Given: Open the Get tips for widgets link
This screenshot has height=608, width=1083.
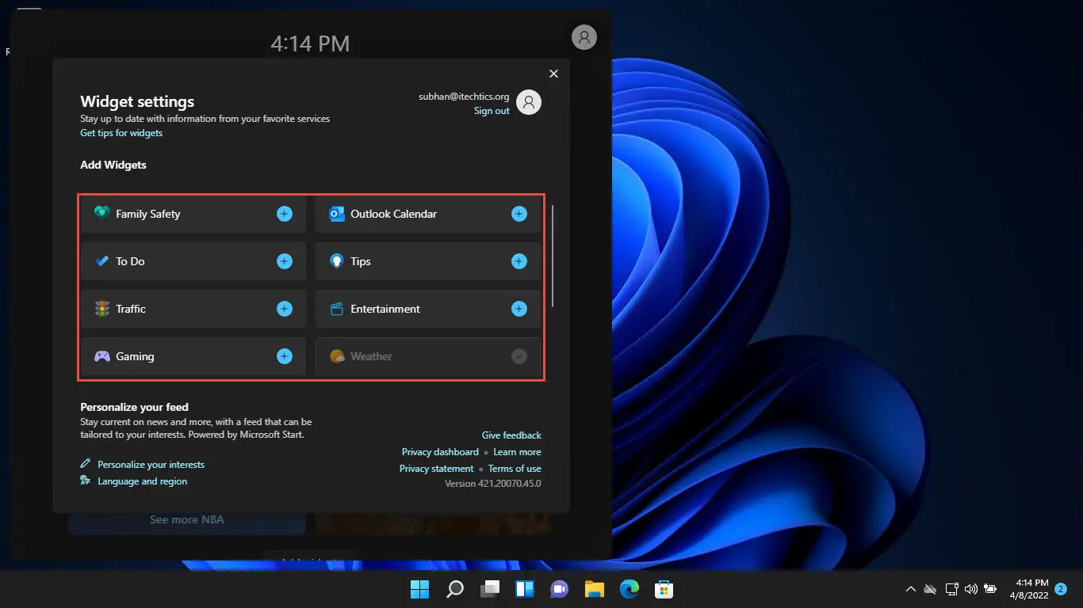Looking at the screenshot, I should (x=121, y=133).
